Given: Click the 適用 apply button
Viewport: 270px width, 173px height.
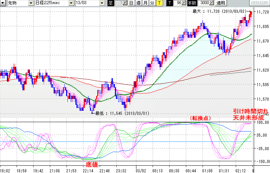Looking at the screenshot, I should click(x=220, y=3).
